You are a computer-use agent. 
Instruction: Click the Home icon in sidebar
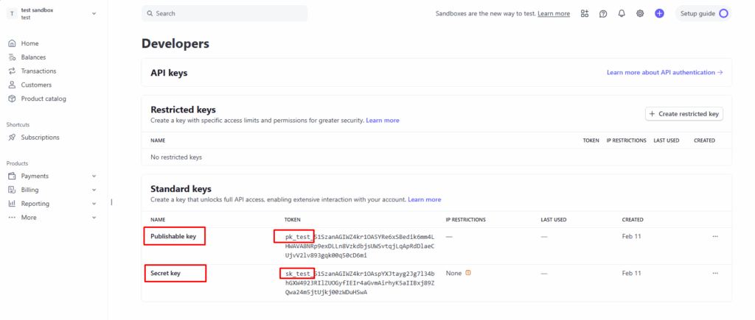pyautogui.click(x=12, y=43)
